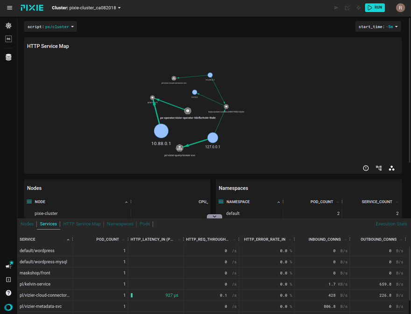Open the script editor pencil icon

point(347,8)
